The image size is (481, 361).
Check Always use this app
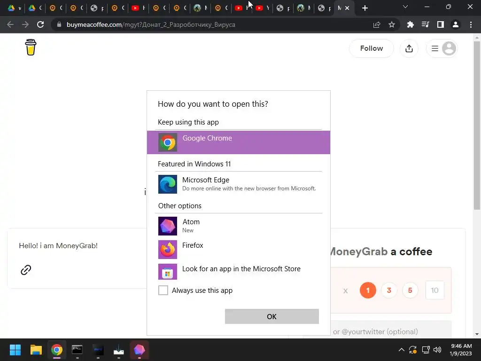pyautogui.click(x=163, y=290)
